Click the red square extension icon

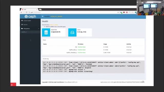[127, 13]
